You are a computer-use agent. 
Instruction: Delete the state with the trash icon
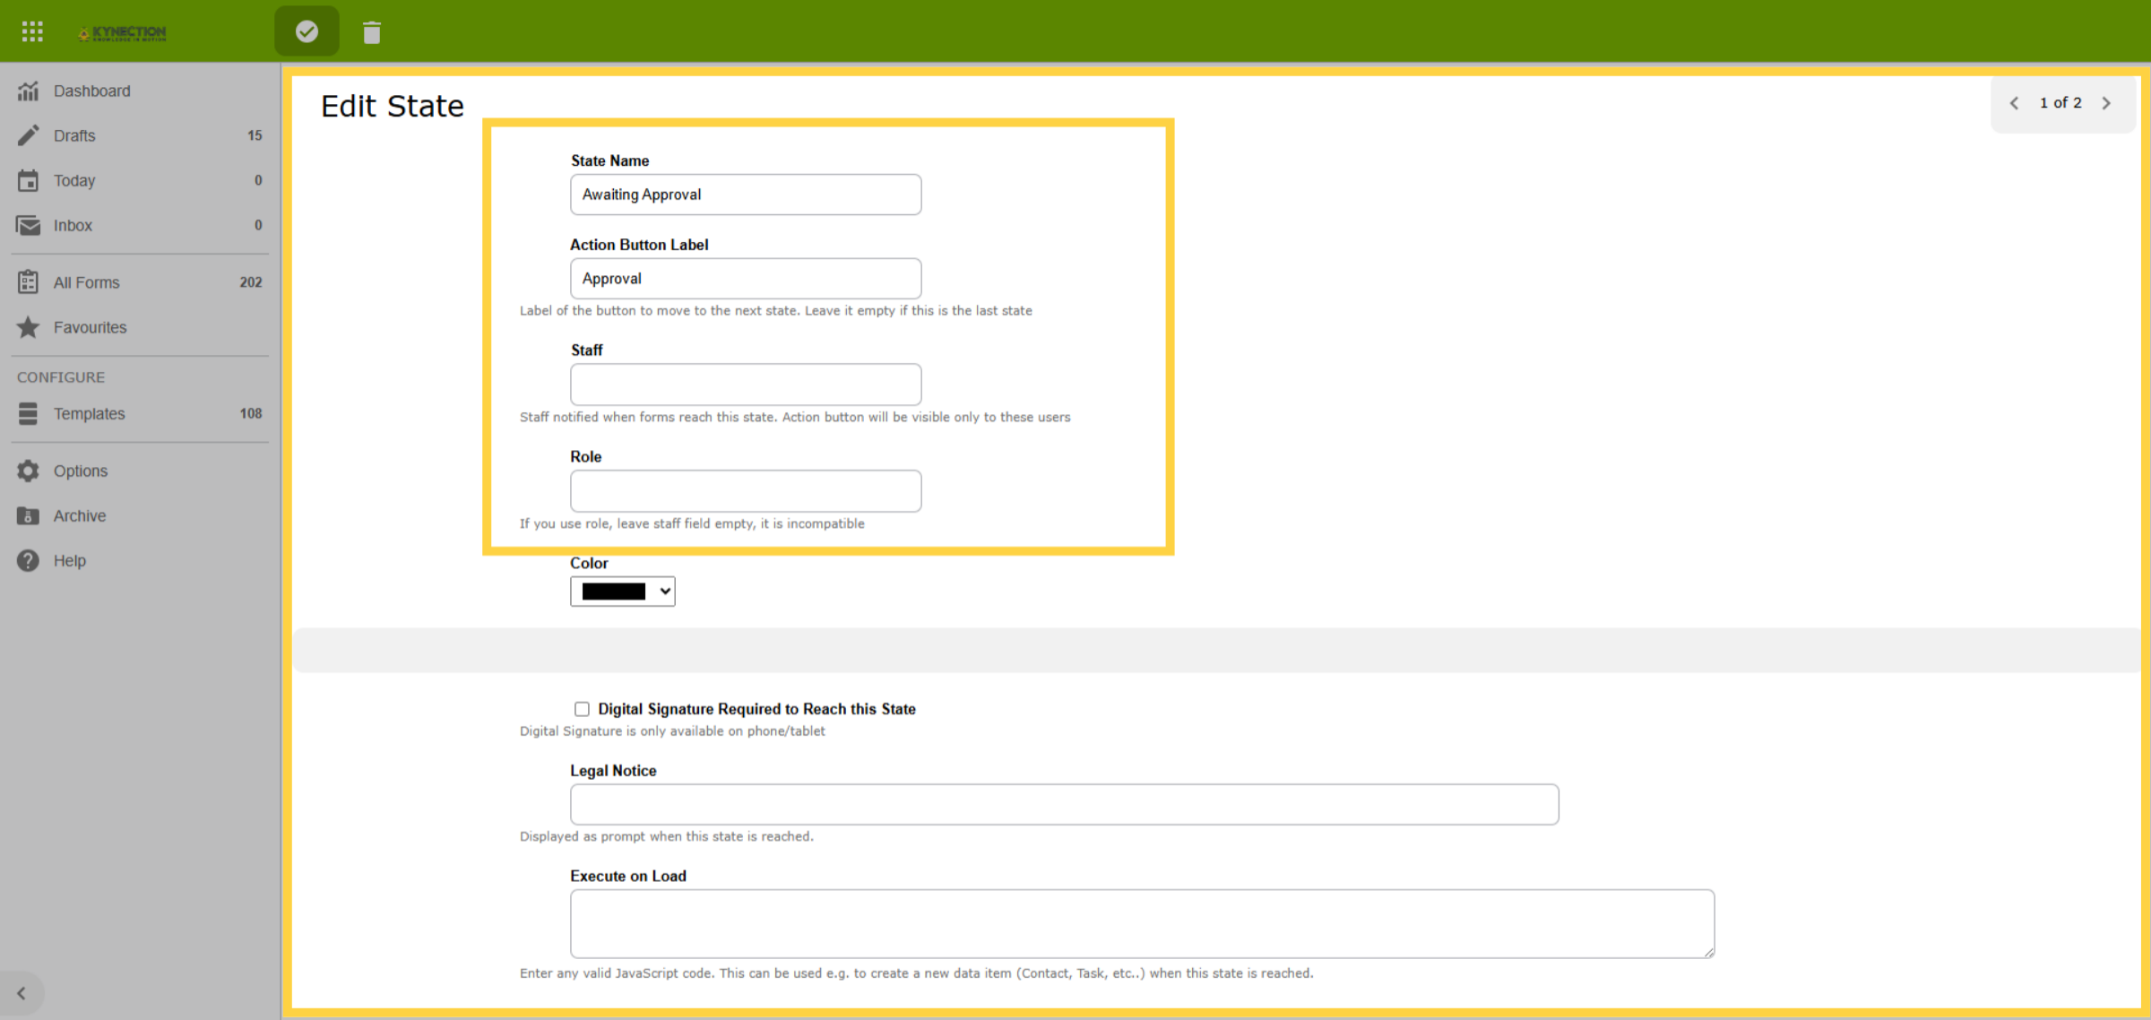(372, 33)
